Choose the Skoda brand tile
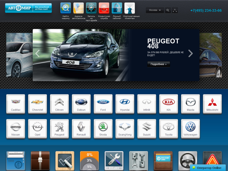This screenshot has width=228, height=171. click(x=103, y=129)
